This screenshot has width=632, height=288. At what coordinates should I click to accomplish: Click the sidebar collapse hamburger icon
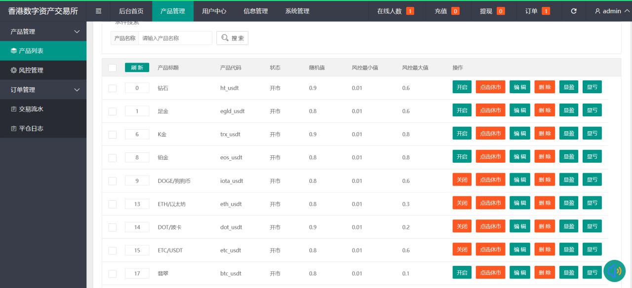pos(98,11)
